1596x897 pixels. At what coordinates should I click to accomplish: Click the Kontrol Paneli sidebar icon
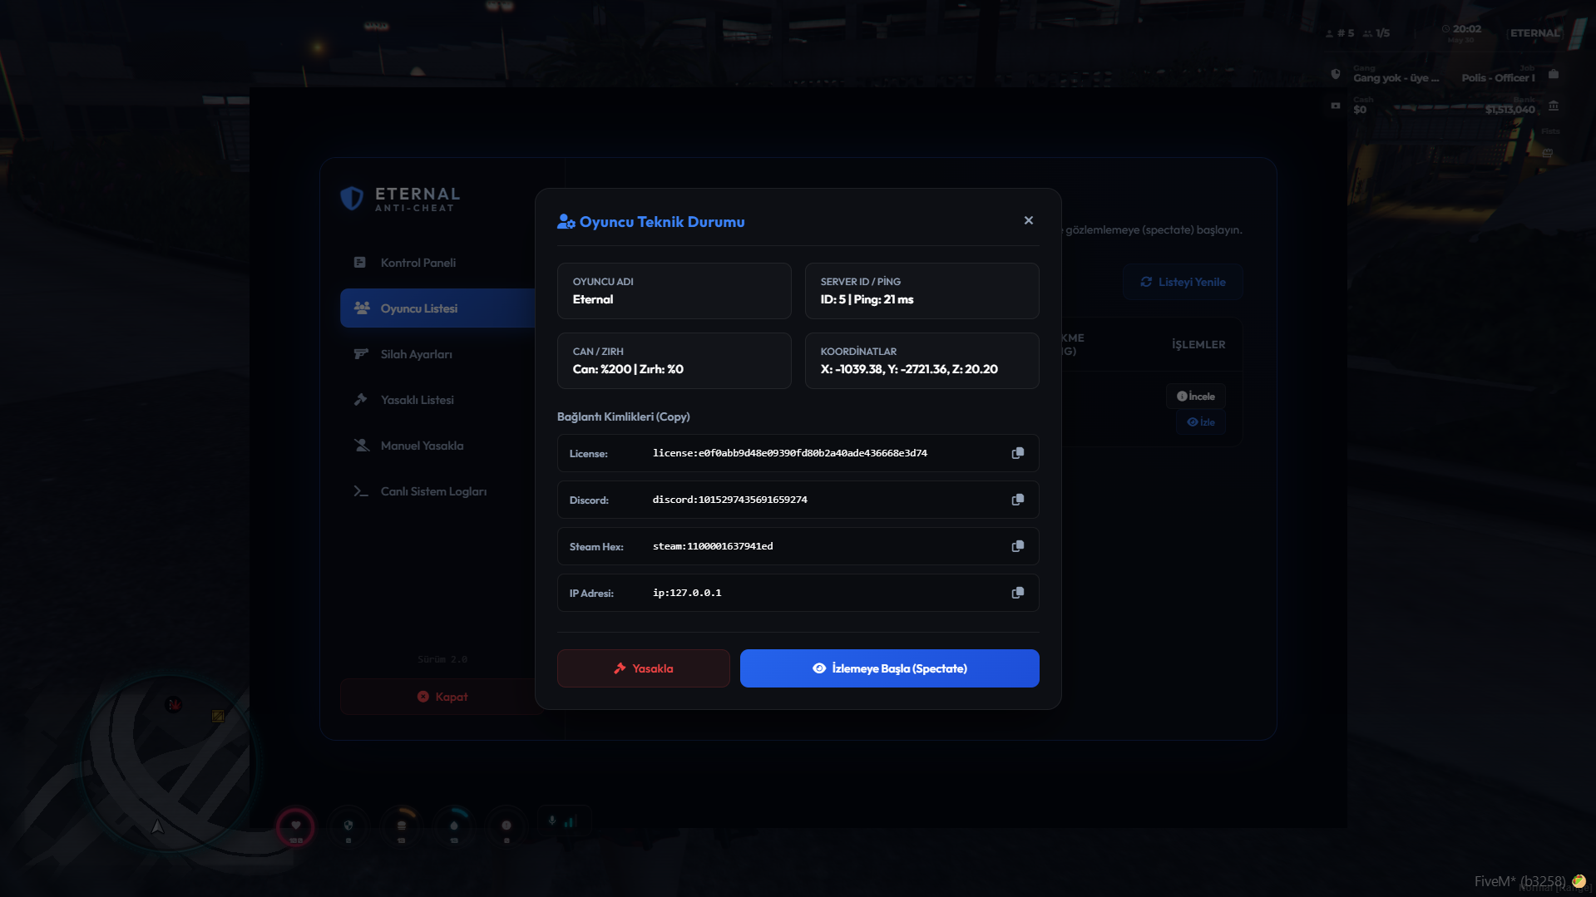coord(360,263)
